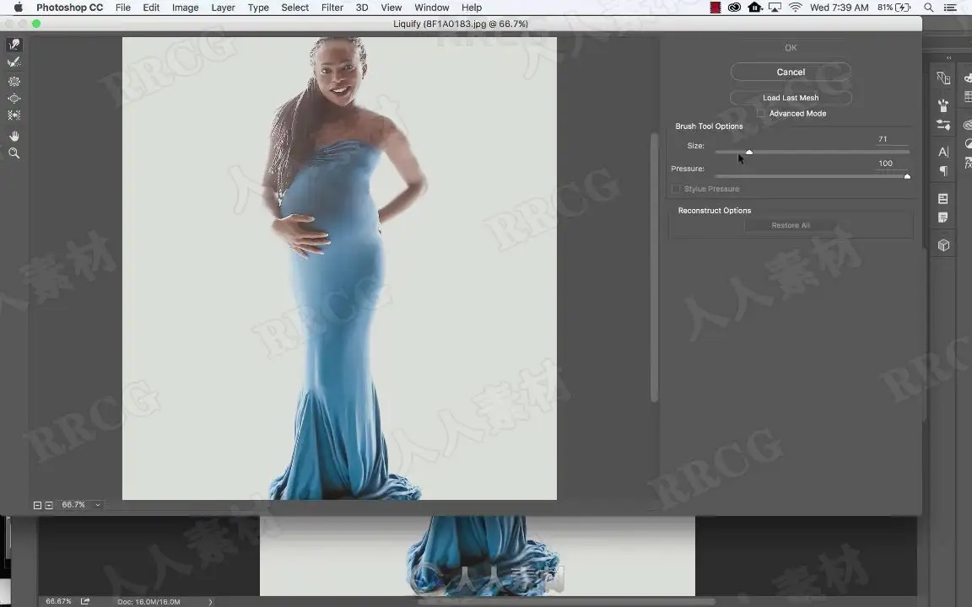Open the Help menu
The height and width of the screenshot is (607, 972).
[x=471, y=8]
